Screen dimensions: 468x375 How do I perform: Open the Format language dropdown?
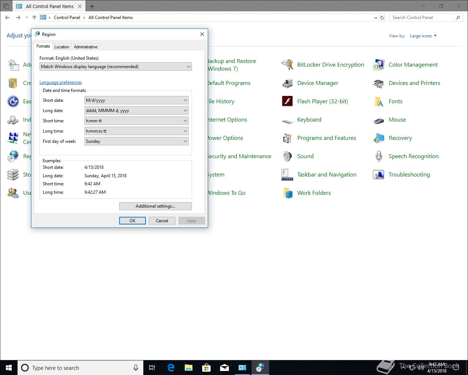coord(116,67)
